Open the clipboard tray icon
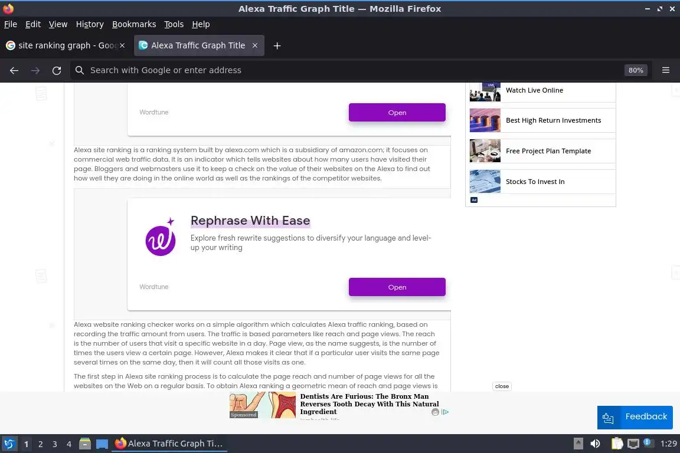680x453 pixels. pos(617,444)
